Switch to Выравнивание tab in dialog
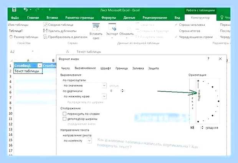238x163 pixels. coord(85,68)
